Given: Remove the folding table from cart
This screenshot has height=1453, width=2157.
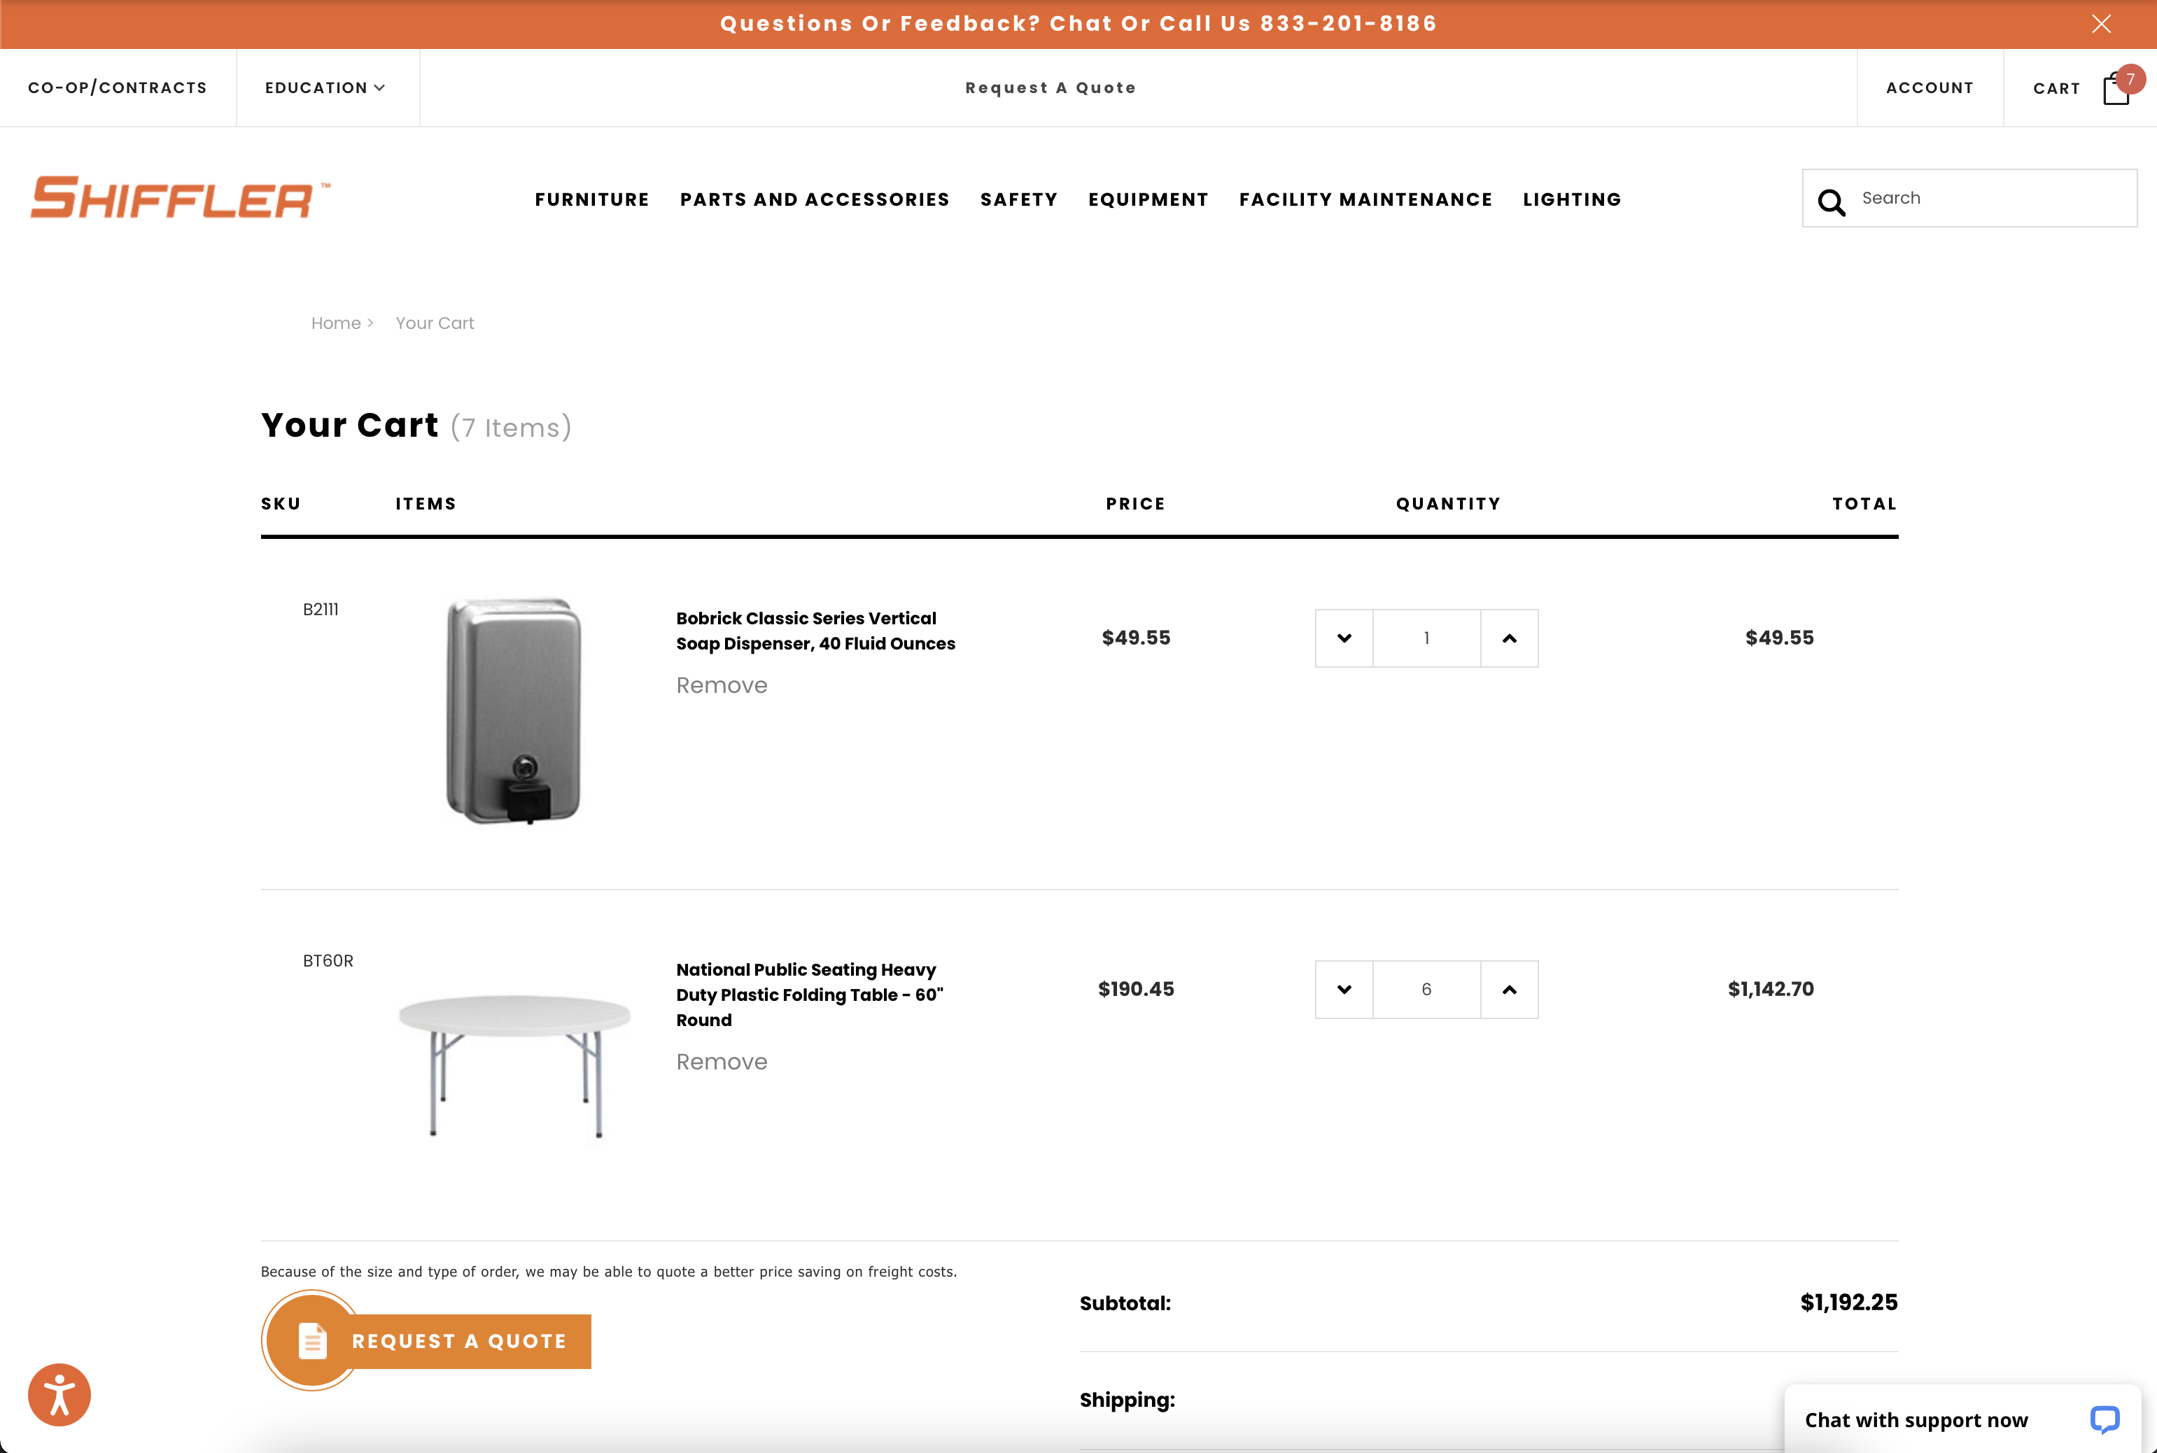Looking at the screenshot, I should tap(721, 1061).
